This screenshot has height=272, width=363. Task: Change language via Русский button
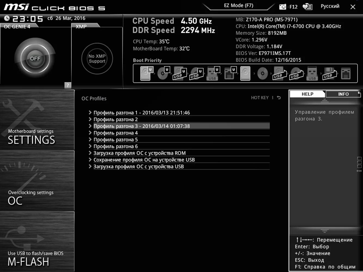[330, 6]
